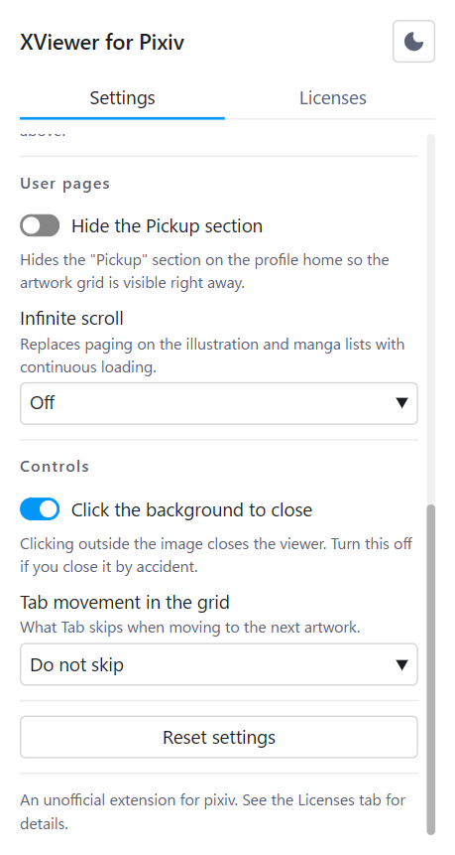Open the Tab movement dropdown showing Do not skip
The image size is (455, 855).
219,664
